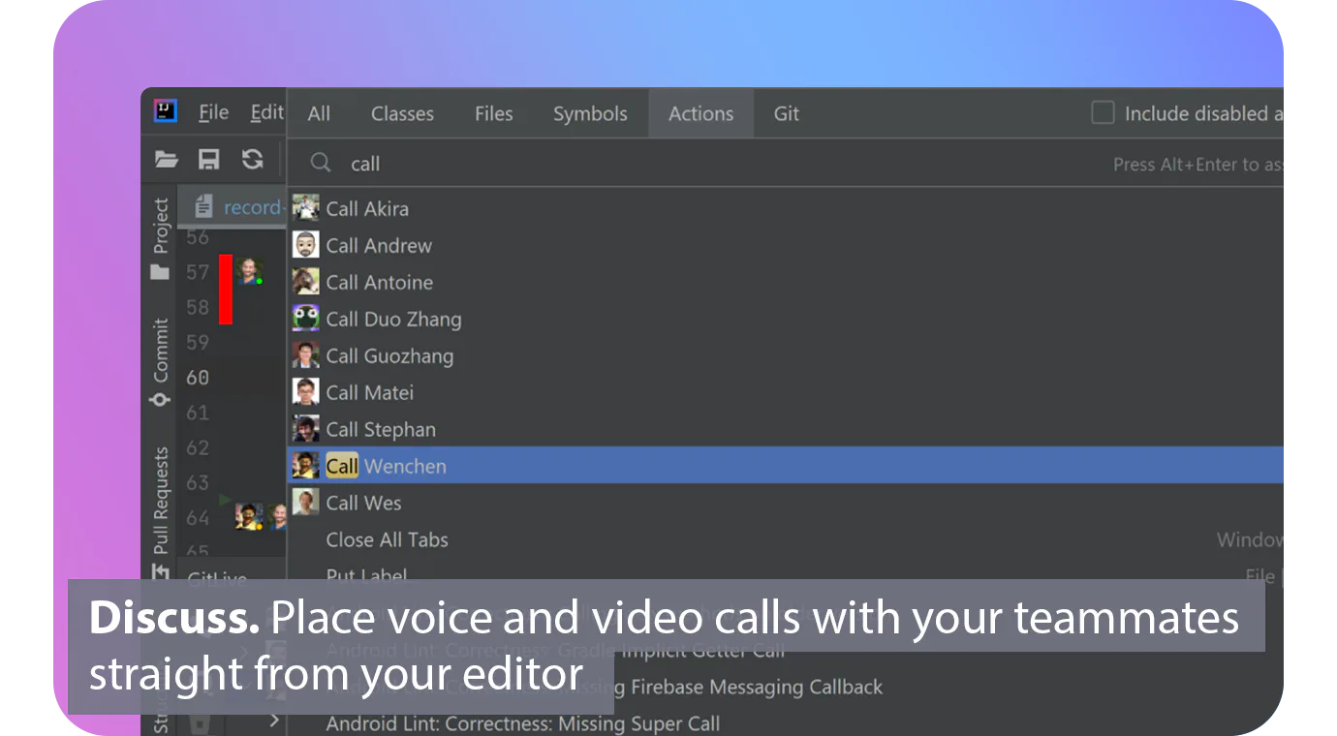The height and width of the screenshot is (736, 1337).
Task: Click the Save All floppy disk icon
Action: [x=208, y=159]
